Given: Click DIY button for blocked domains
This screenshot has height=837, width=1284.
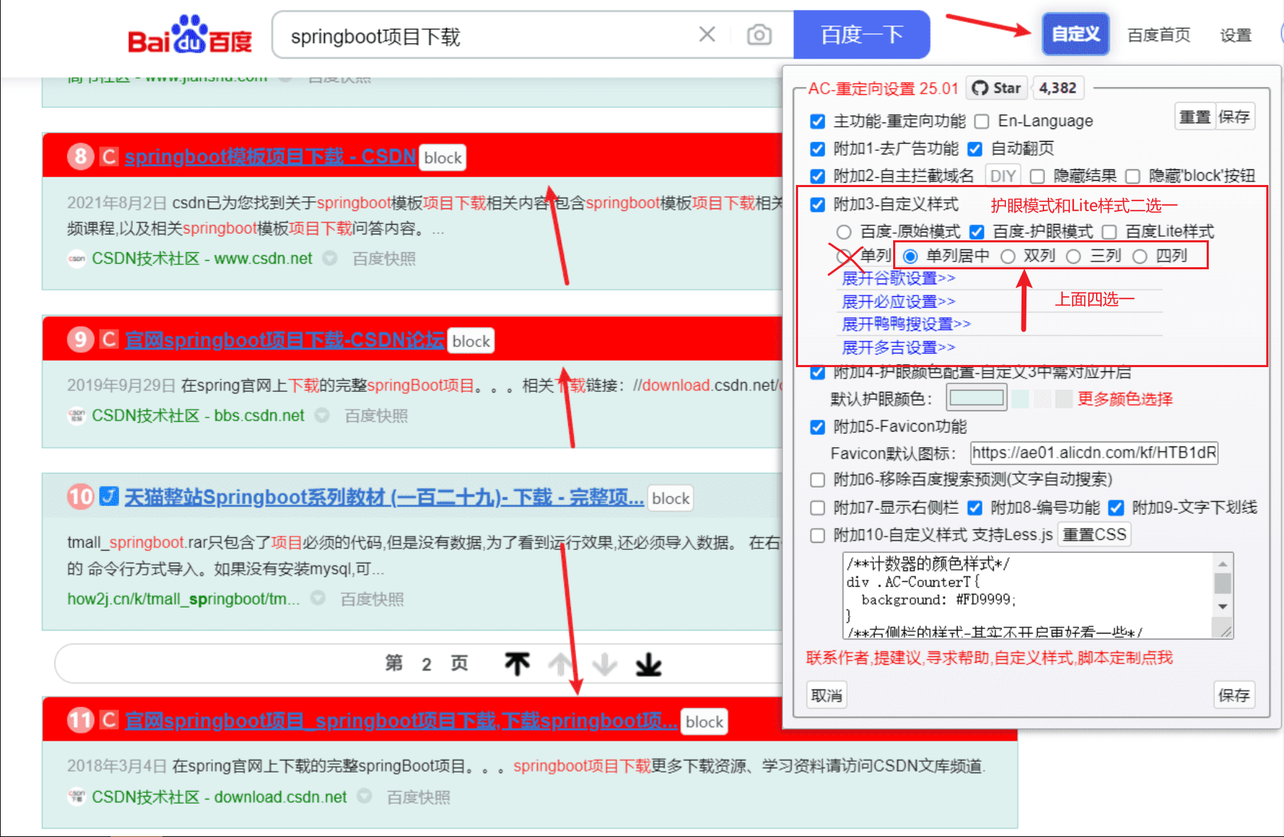Looking at the screenshot, I should point(1002,176).
